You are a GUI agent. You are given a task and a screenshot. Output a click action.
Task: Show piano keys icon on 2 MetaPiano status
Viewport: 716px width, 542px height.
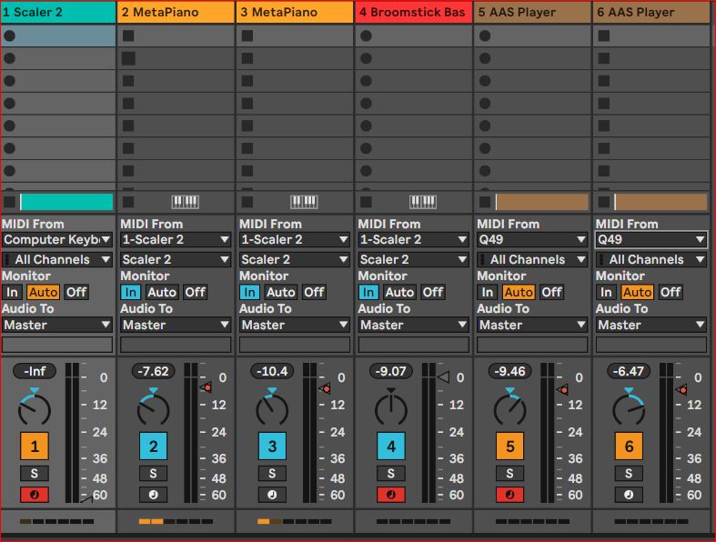(186, 202)
